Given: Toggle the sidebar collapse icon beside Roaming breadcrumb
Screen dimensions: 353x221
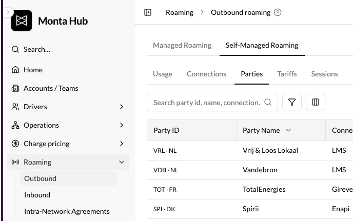Looking at the screenshot, I should click(x=148, y=12).
